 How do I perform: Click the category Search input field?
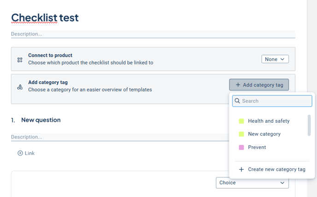click(276, 101)
